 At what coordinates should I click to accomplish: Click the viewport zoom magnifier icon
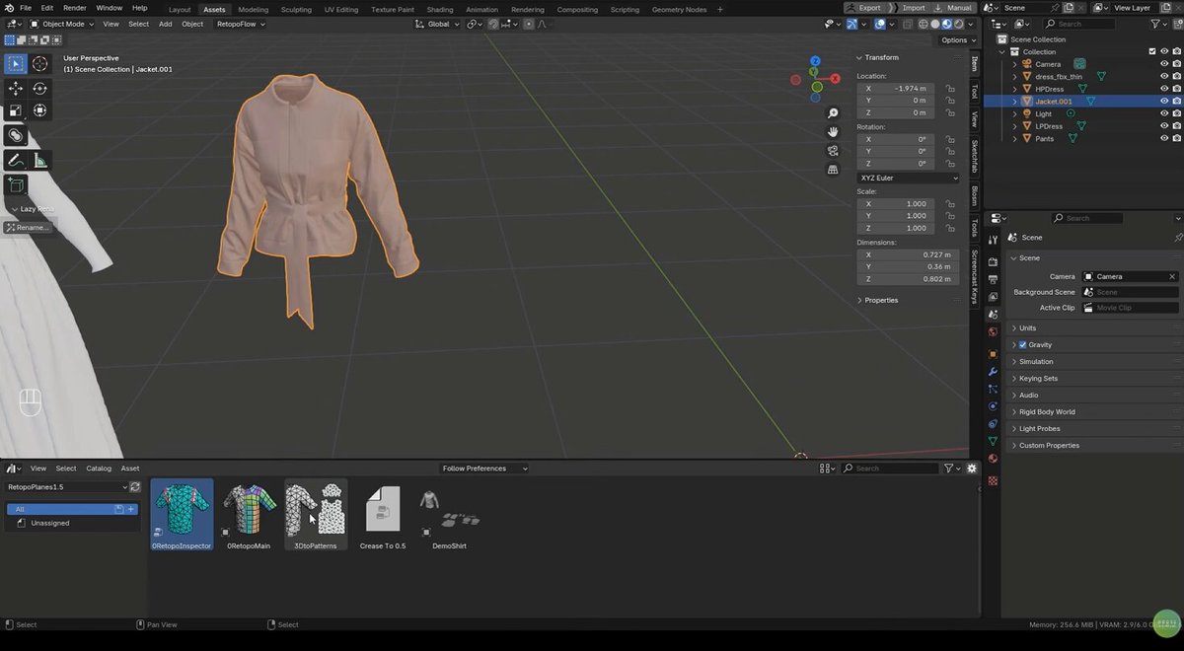[x=833, y=113]
